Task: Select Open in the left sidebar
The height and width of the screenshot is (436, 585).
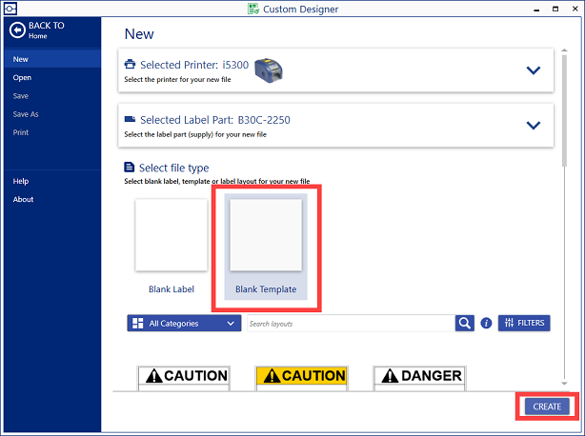Action: 22,78
